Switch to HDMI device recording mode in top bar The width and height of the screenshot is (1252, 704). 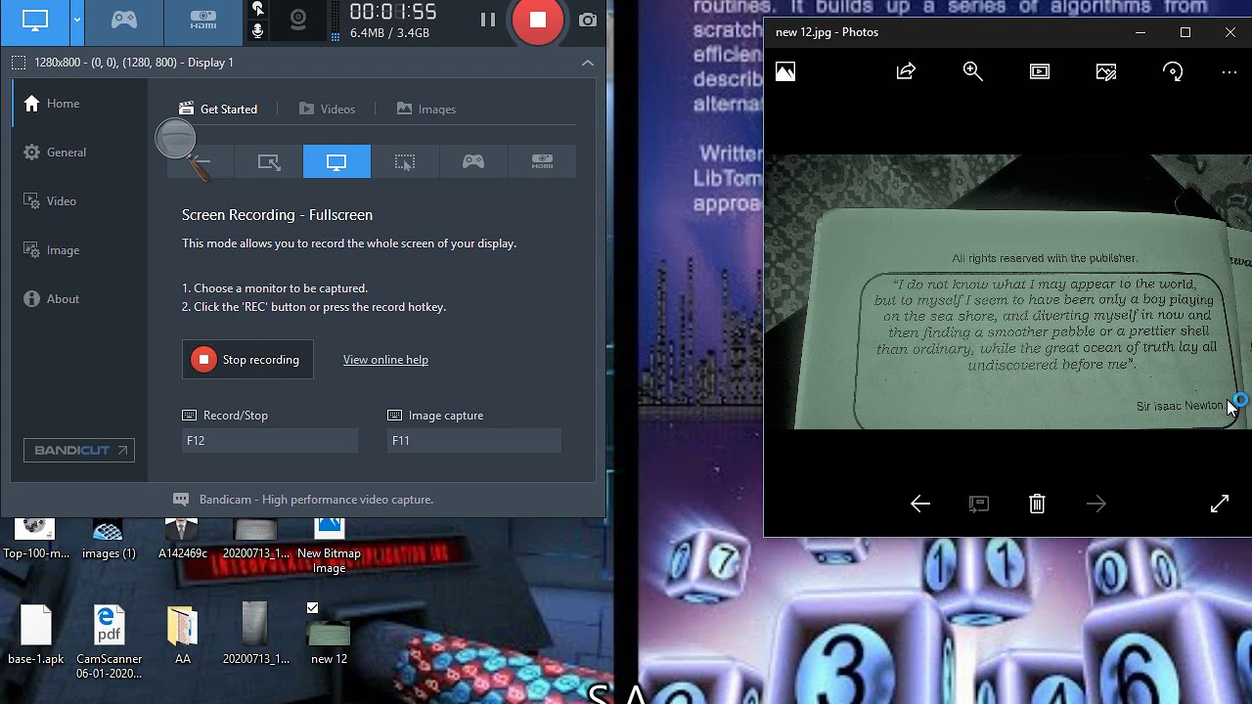[202, 20]
